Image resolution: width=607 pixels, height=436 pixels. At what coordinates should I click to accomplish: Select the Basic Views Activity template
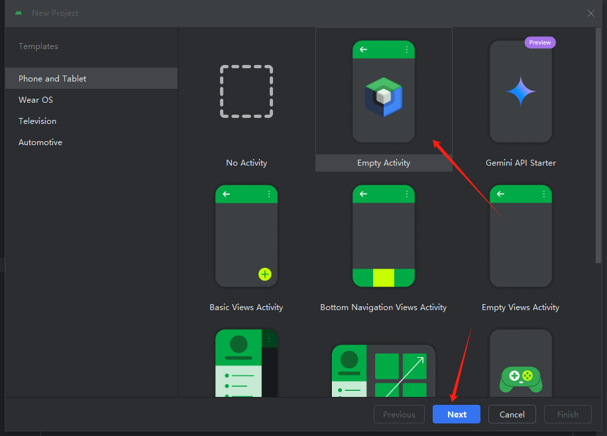tap(247, 236)
